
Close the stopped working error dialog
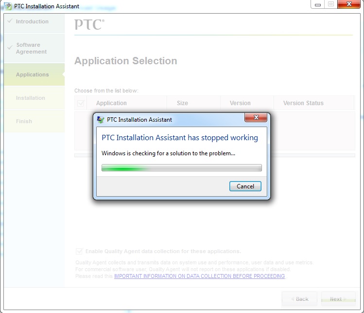256,117
